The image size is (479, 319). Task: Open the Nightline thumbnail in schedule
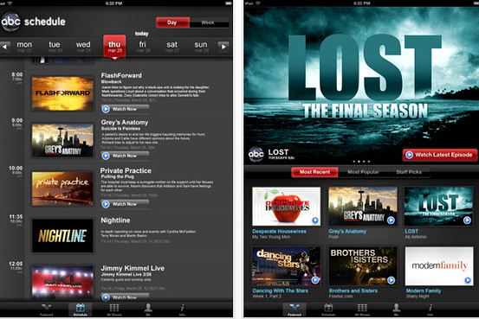62,236
